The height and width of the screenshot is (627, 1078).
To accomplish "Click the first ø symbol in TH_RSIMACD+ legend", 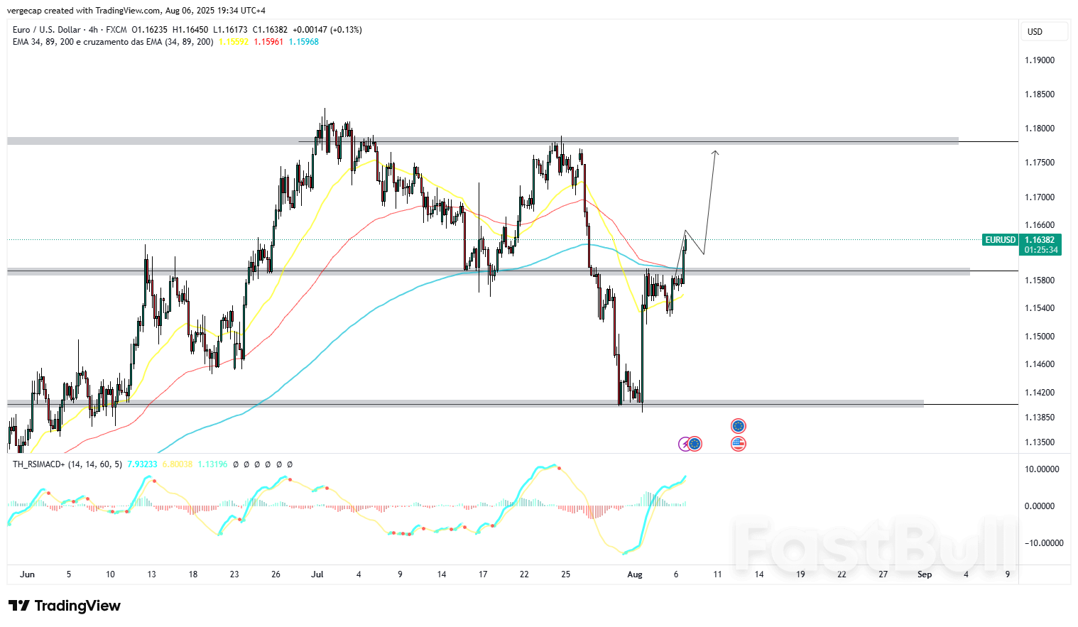I will pyautogui.click(x=236, y=464).
